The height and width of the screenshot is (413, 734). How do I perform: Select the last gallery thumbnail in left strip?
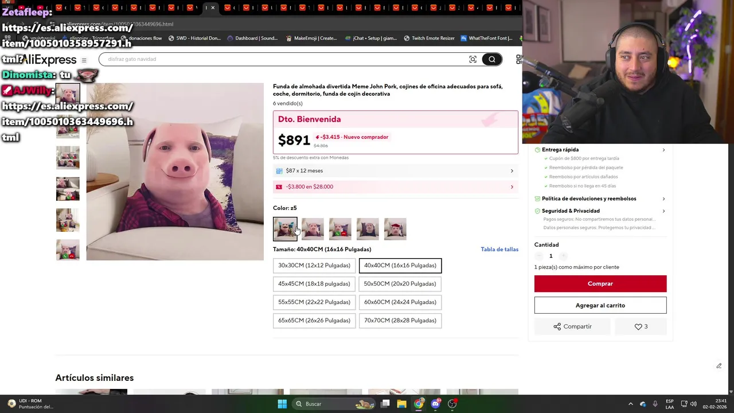tap(68, 250)
